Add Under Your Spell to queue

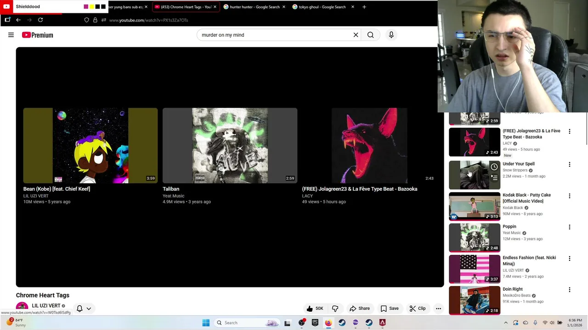[x=494, y=177]
